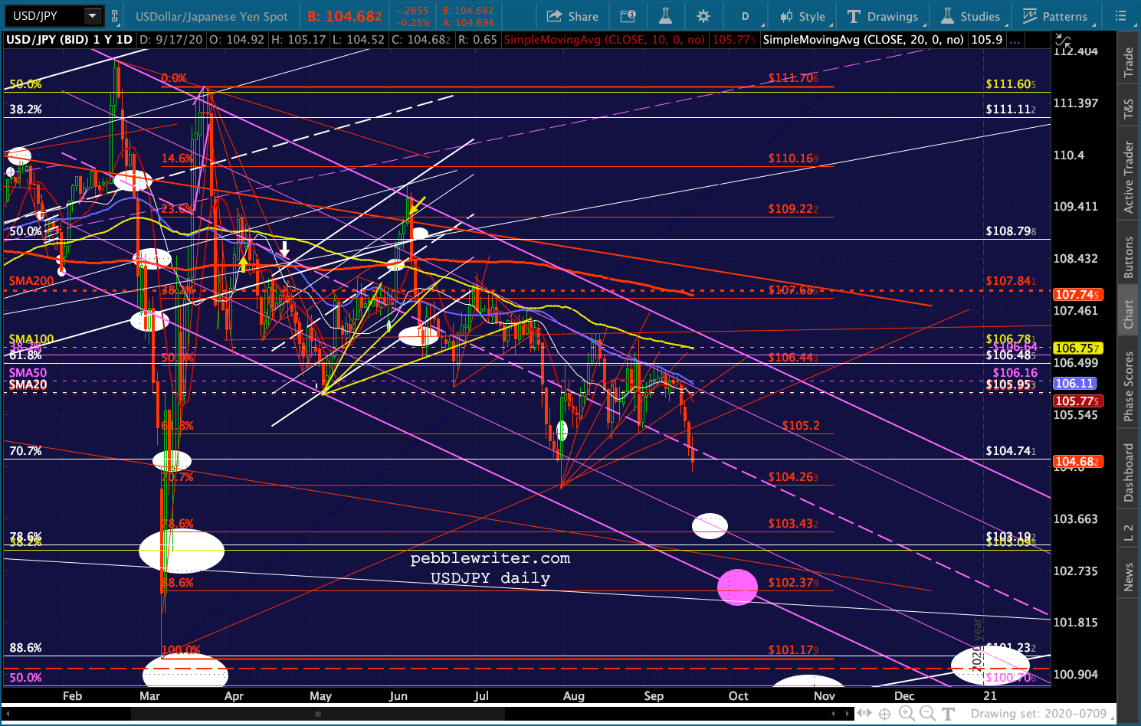Open the USD/JPY symbol dropdown arrow
The image size is (1141, 726).
[93, 16]
